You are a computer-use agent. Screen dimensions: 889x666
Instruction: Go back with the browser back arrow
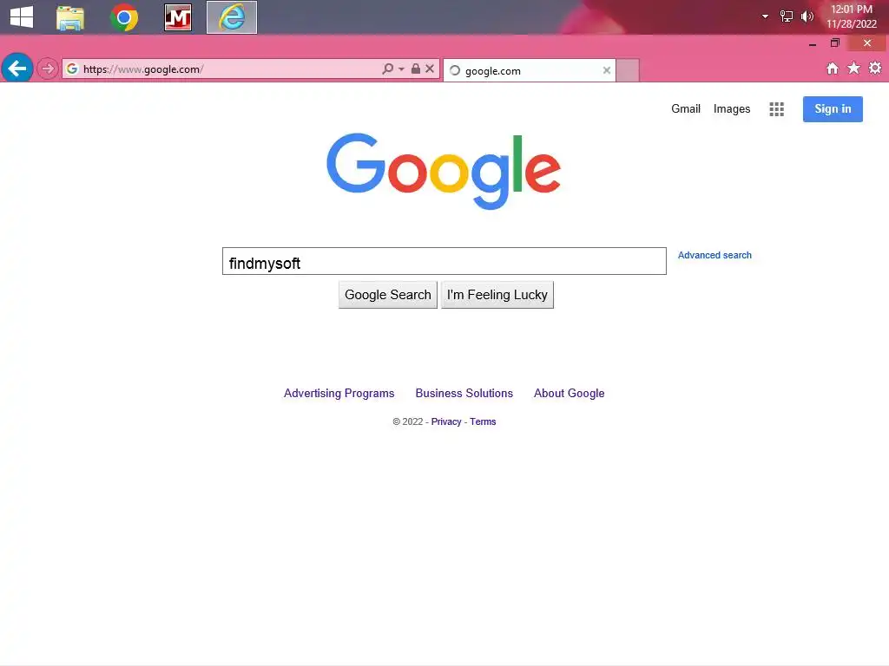(17, 69)
